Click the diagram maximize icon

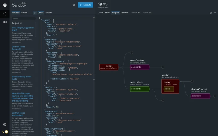pos(215,13)
